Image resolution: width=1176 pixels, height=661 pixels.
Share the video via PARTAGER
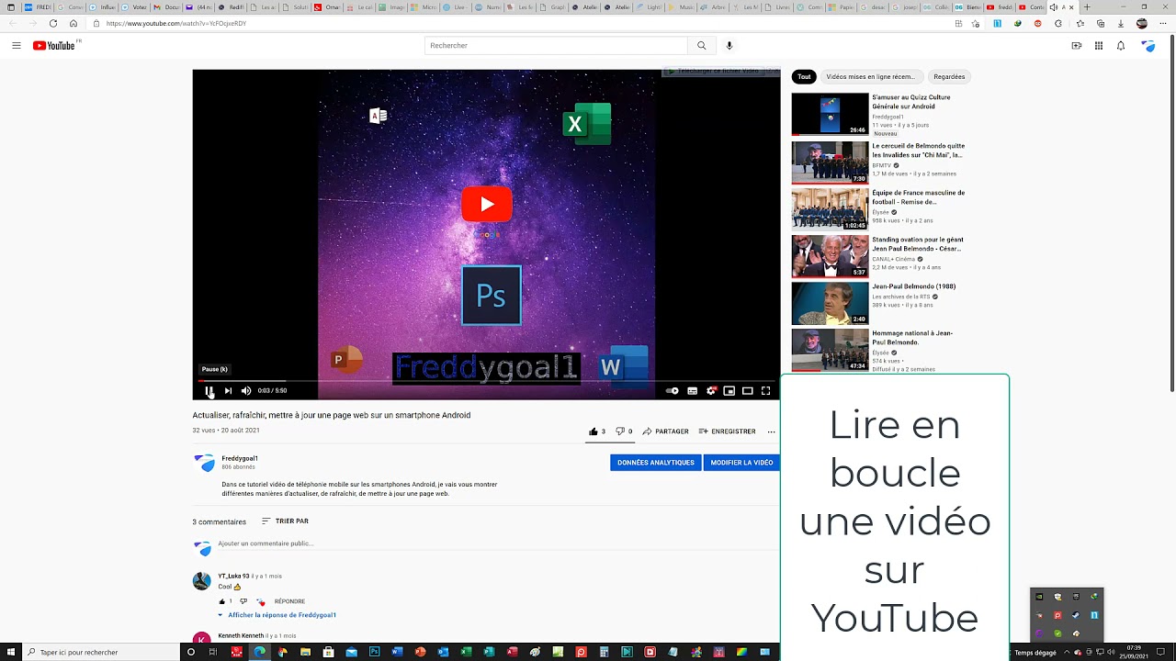(666, 431)
